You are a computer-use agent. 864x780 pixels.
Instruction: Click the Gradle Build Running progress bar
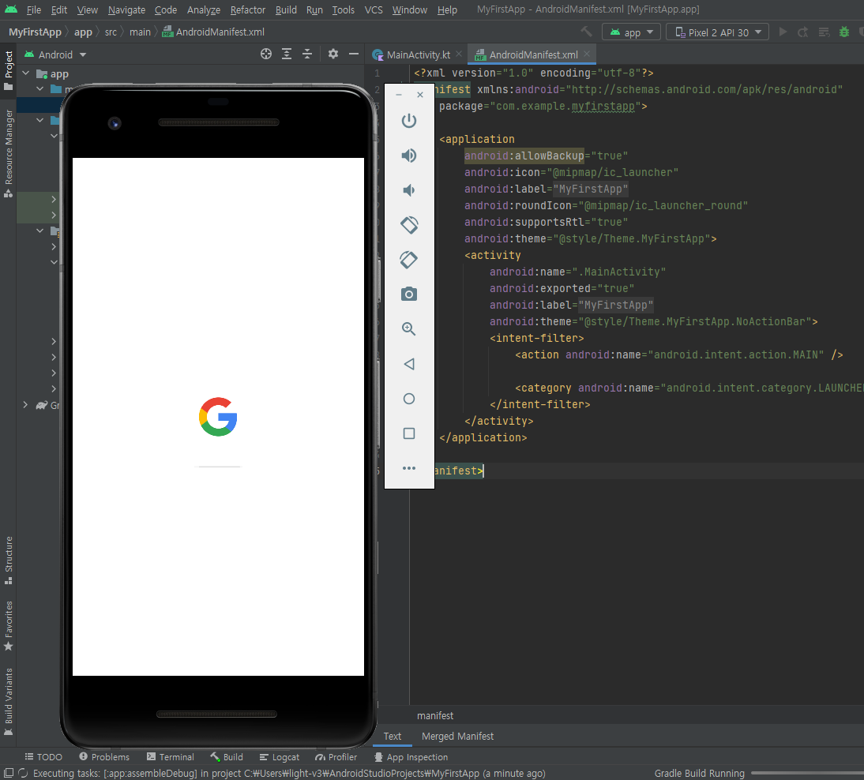806,773
